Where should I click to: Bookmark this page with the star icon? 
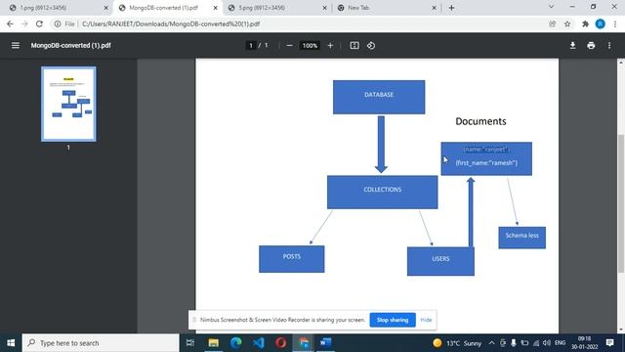567,23
